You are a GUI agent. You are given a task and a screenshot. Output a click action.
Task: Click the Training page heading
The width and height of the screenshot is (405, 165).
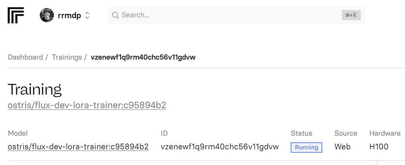(x=34, y=89)
